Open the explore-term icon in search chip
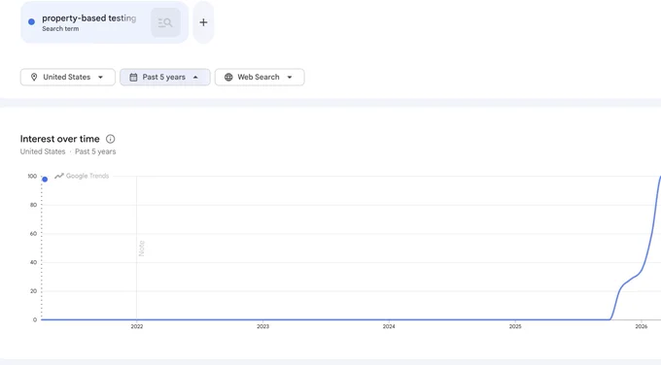The image size is (661, 365). (165, 22)
